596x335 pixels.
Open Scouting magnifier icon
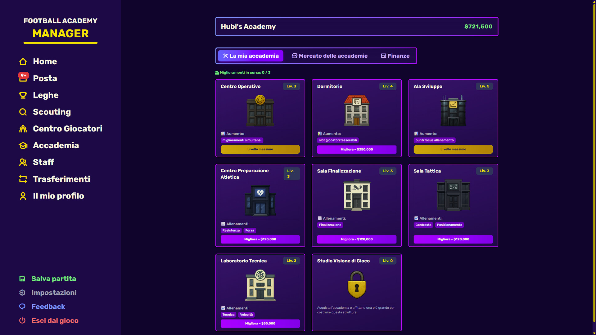pyautogui.click(x=23, y=112)
